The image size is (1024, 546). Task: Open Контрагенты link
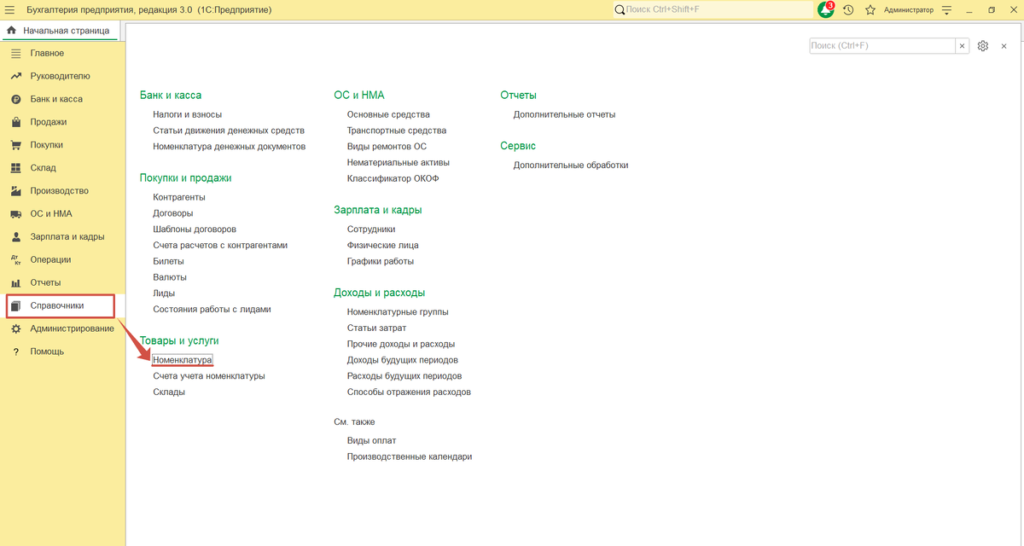click(x=179, y=197)
